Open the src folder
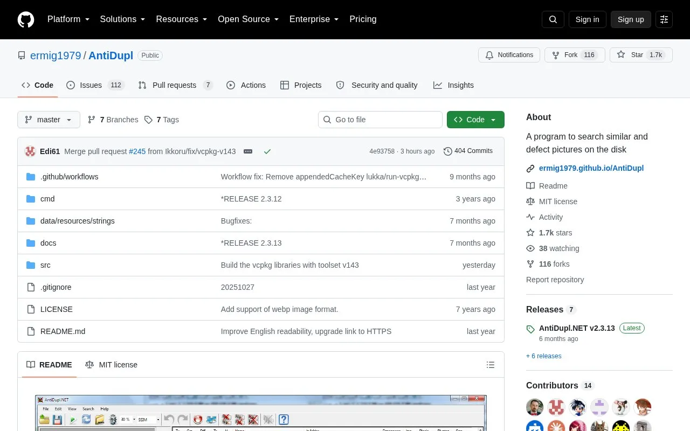 click(45, 265)
